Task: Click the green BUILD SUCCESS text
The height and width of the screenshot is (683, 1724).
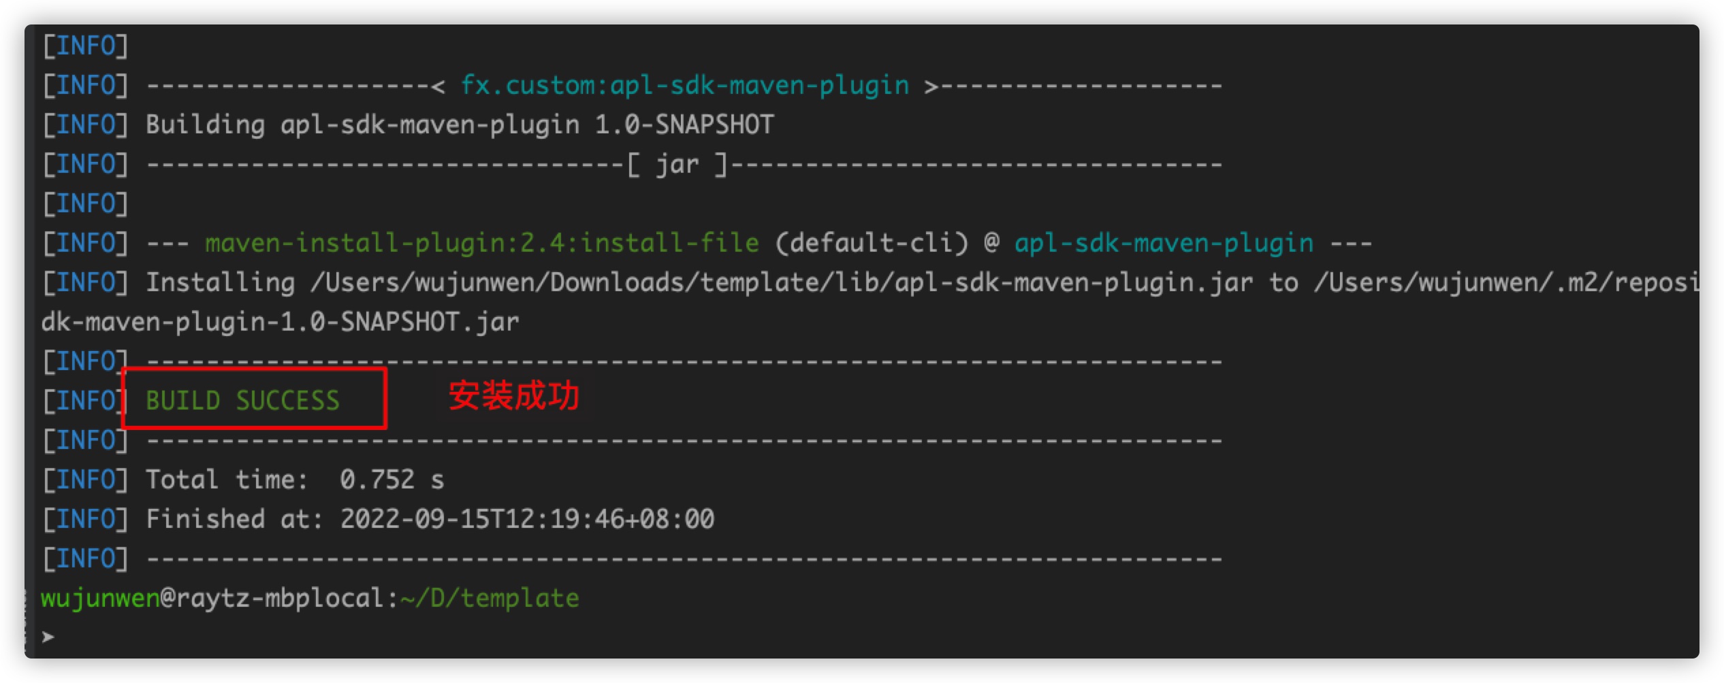Action: coord(242,401)
